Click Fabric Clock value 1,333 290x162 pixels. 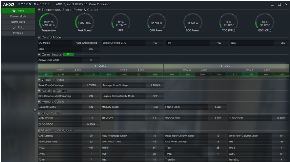[x=218, y=107]
